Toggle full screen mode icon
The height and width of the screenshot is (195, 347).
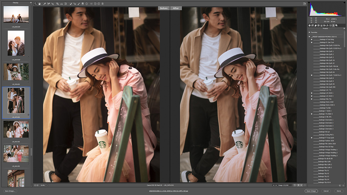[x=304, y=4]
